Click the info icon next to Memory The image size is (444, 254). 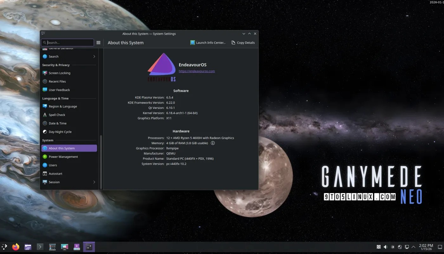pyautogui.click(x=213, y=143)
